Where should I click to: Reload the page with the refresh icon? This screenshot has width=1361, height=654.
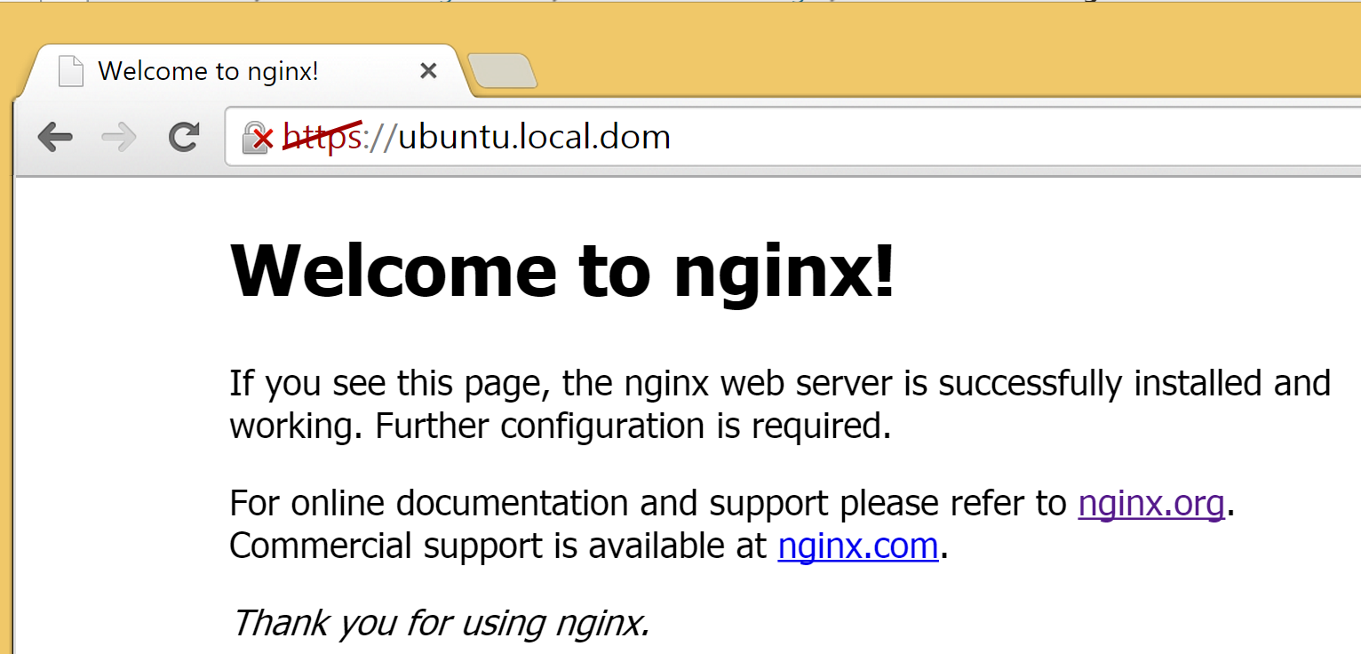click(184, 136)
